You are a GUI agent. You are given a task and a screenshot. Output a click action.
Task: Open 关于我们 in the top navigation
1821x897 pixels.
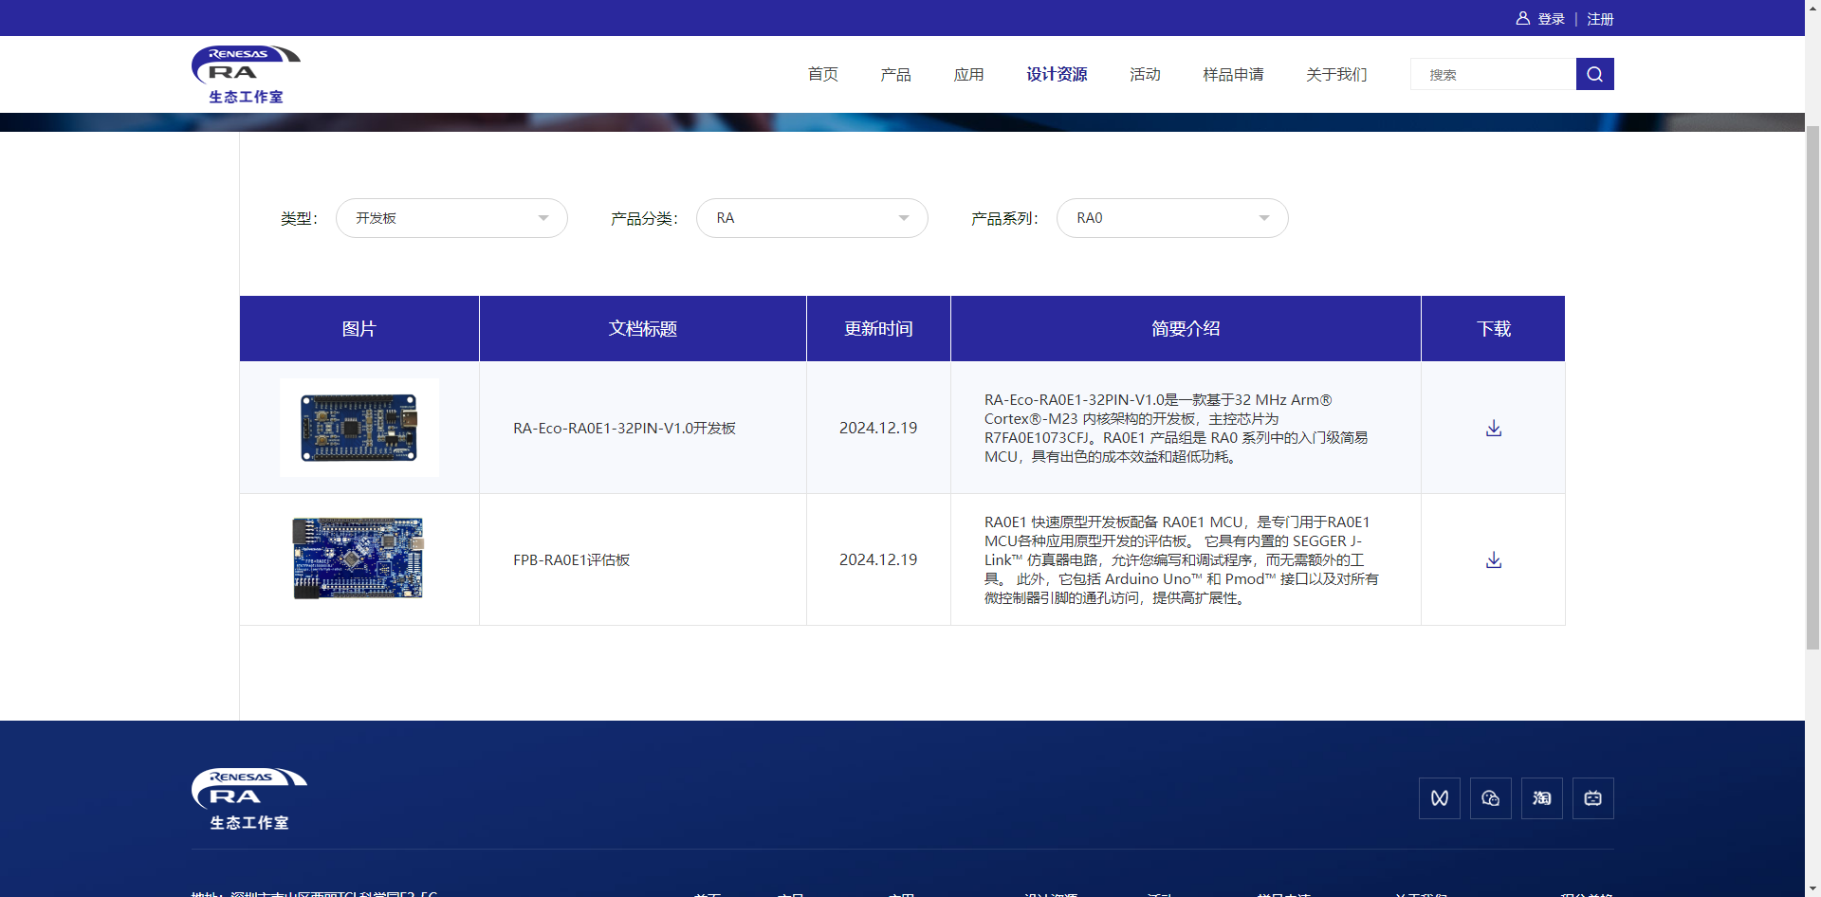click(1336, 74)
